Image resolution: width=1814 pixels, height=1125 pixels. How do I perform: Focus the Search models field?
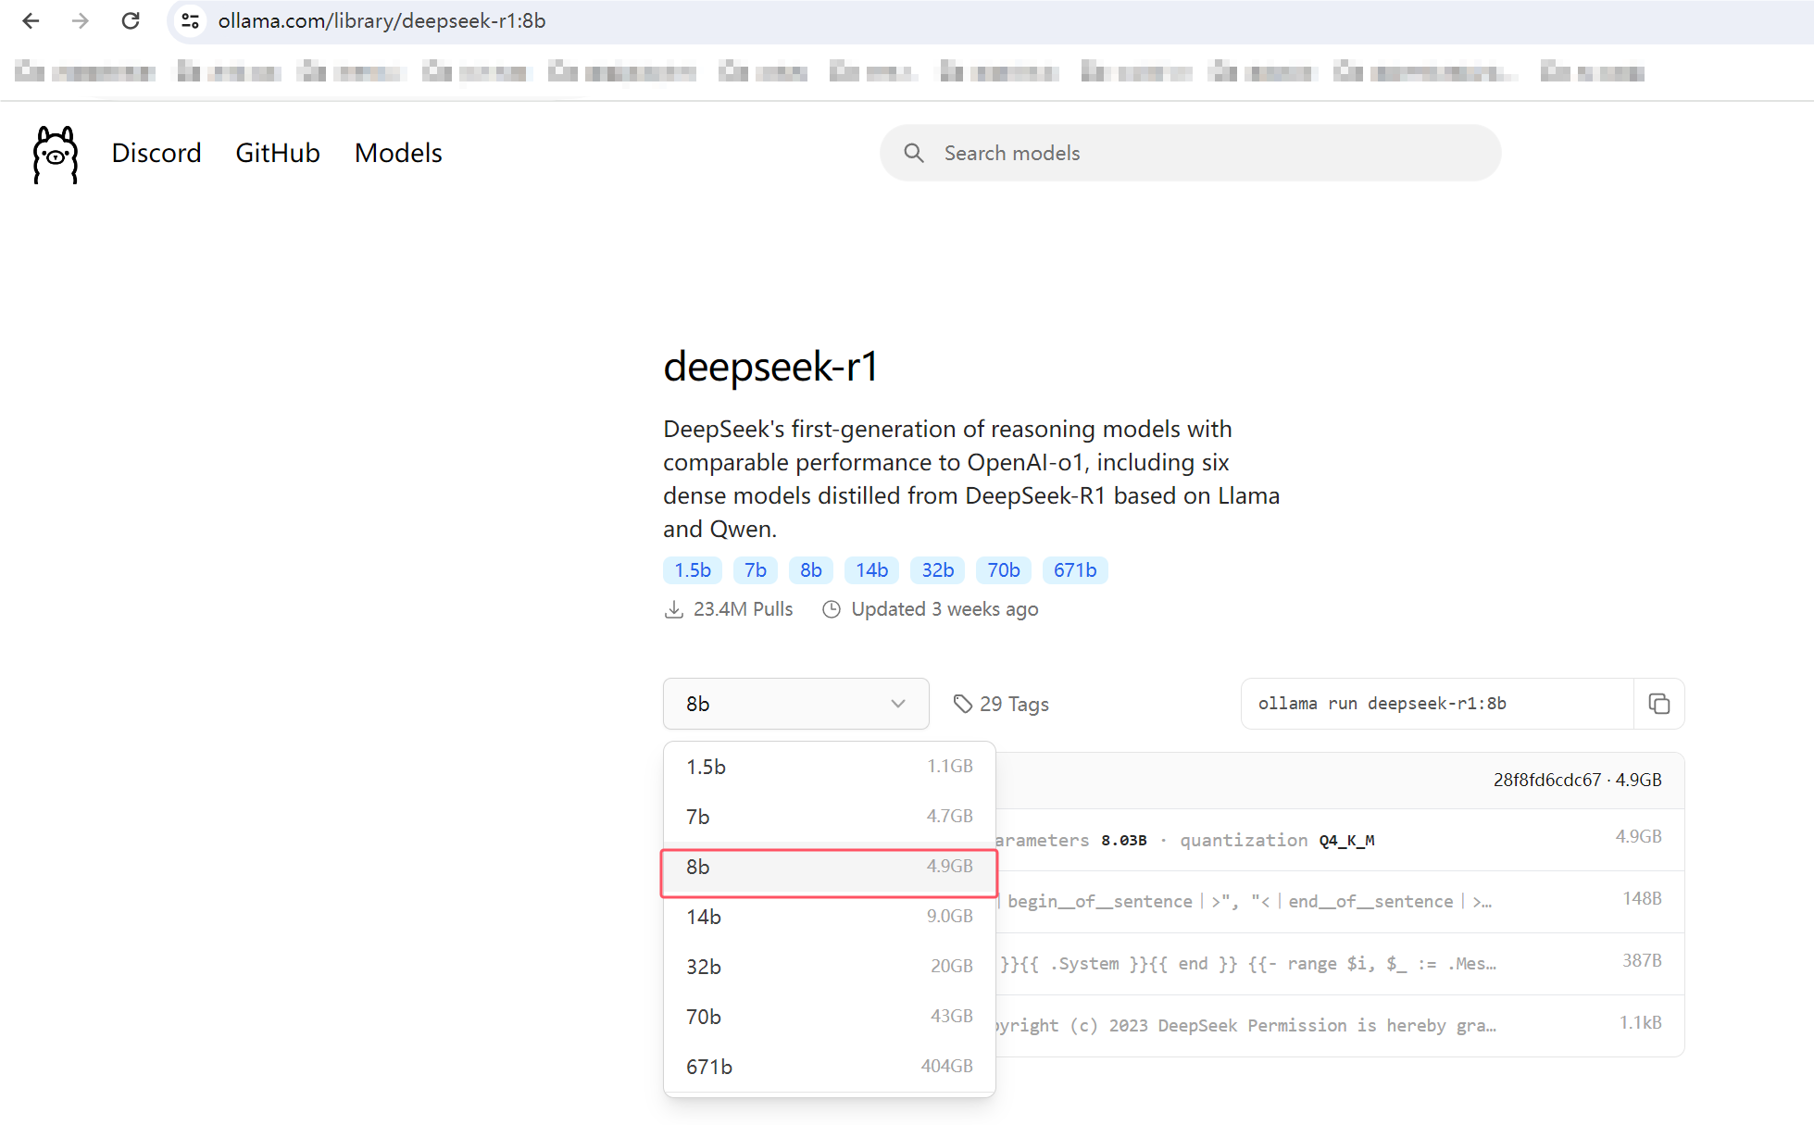click(1204, 153)
